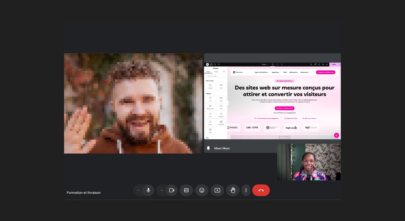Click the present screen icon

click(x=217, y=190)
